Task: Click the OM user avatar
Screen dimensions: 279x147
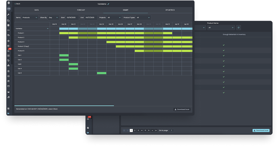Action: coord(9,9)
